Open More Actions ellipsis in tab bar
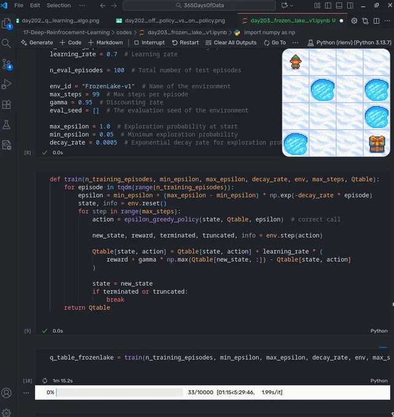 pos(387,21)
